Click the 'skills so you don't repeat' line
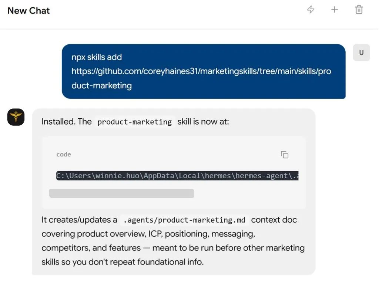 click(123, 262)
